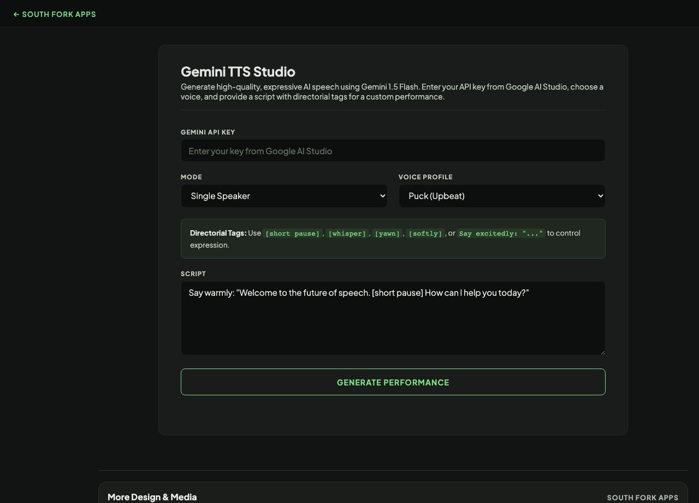
Task: Click the Gemini TTS Studio heading
Action: click(x=238, y=72)
